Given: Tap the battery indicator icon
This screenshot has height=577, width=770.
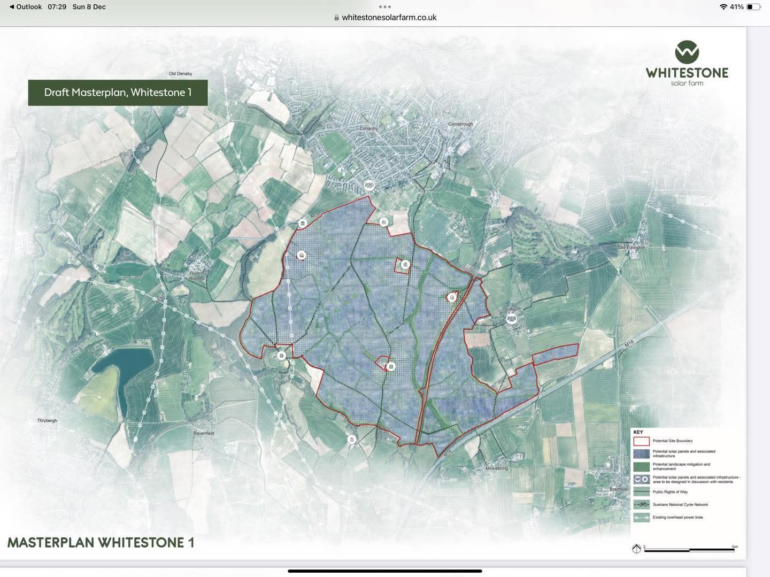Looking at the screenshot, I should click(753, 7).
